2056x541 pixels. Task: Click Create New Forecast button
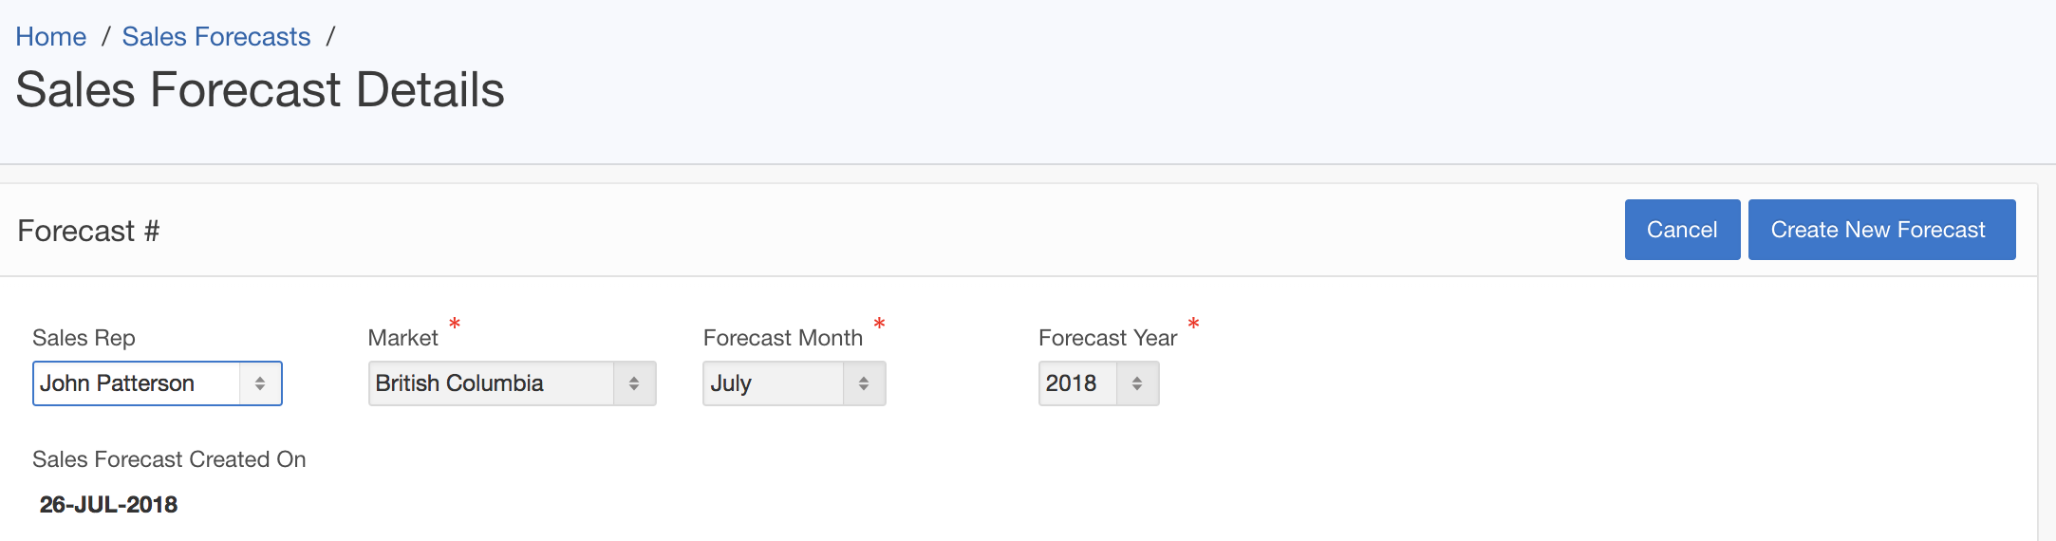pyautogui.click(x=1880, y=230)
